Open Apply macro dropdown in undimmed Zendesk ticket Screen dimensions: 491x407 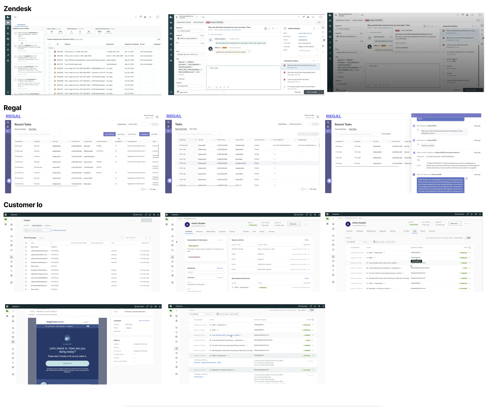click(x=200, y=92)
